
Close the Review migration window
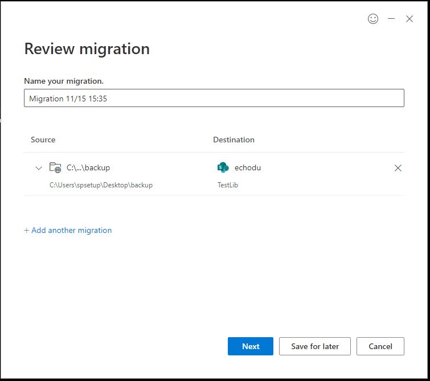point(409,19)
